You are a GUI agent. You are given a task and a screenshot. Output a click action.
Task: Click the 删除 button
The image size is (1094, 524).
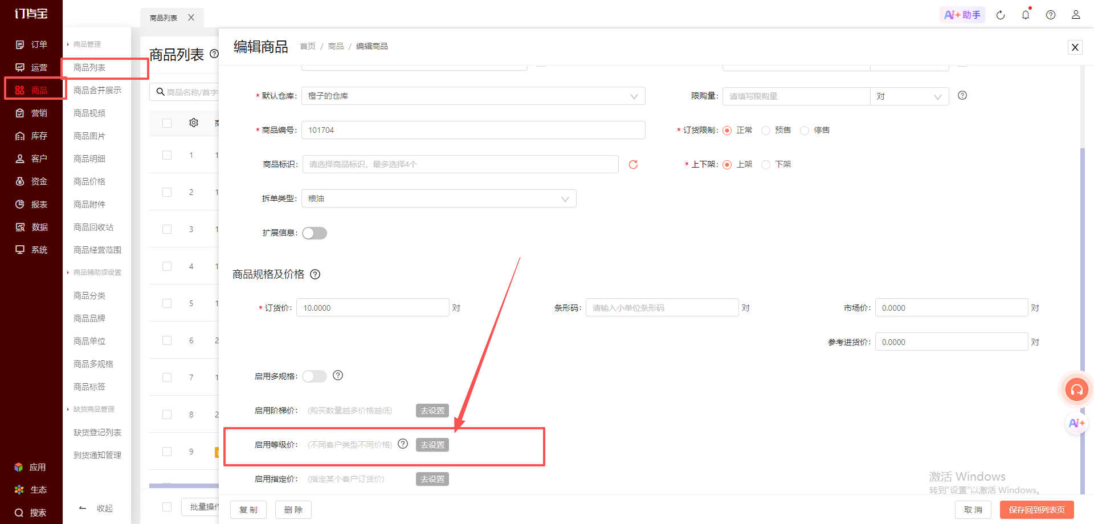coord(293,510)
